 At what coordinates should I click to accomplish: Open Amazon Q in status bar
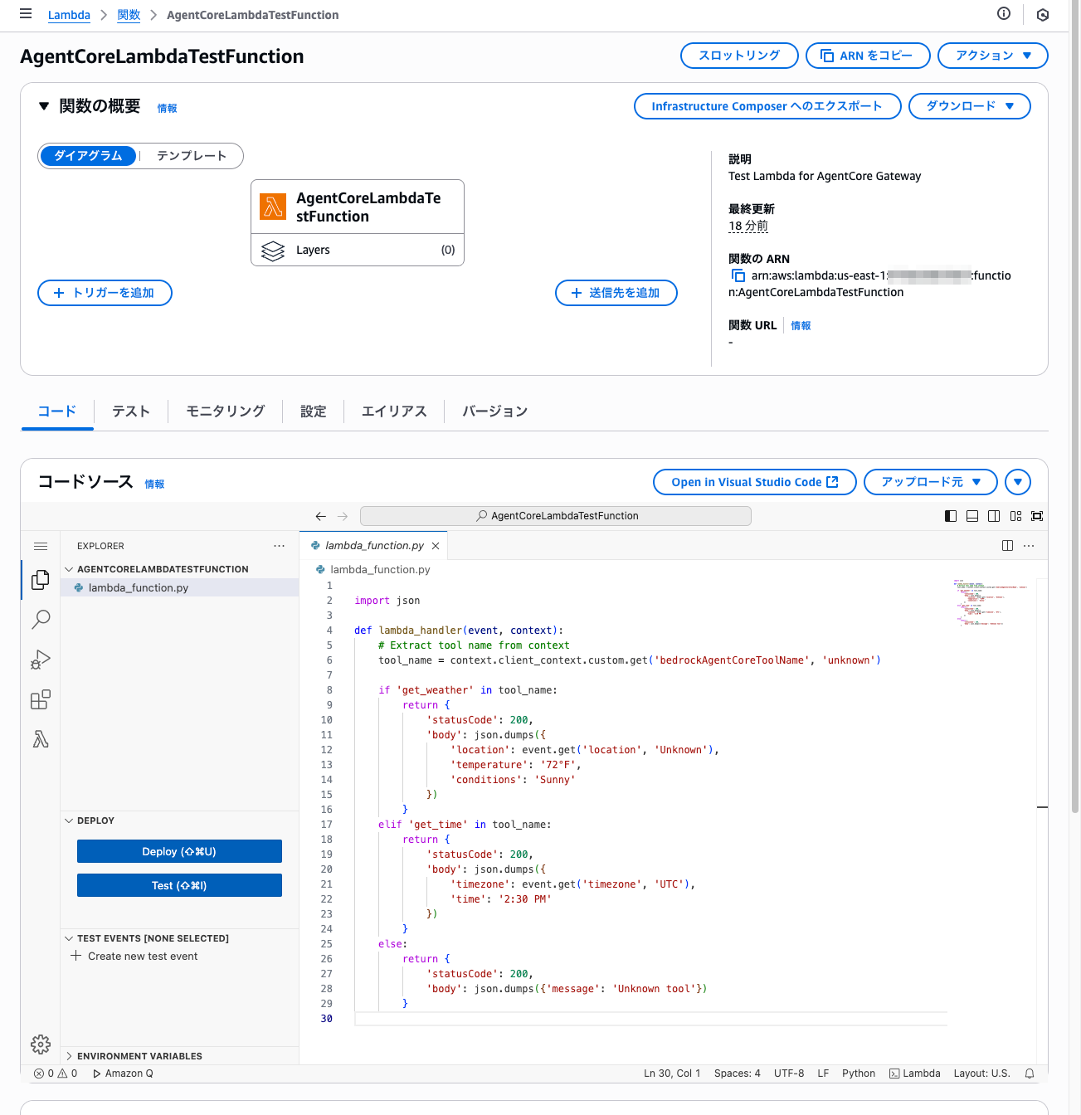(123, 1074)
